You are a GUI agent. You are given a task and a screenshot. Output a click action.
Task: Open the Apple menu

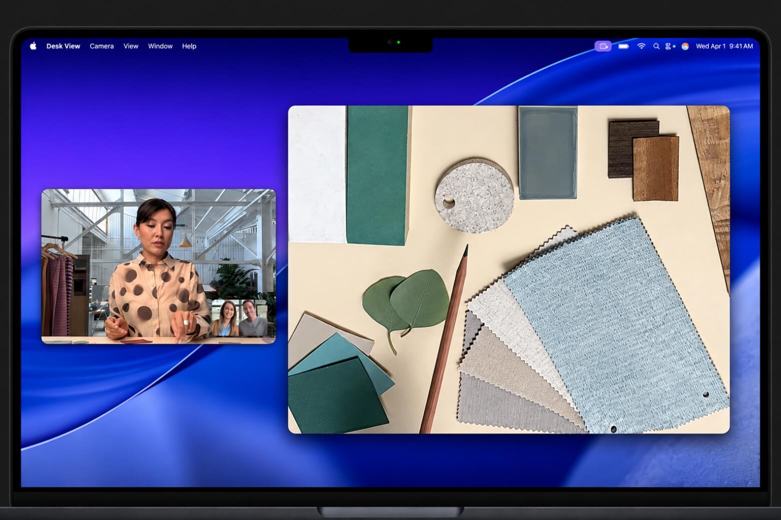point(33,46)
